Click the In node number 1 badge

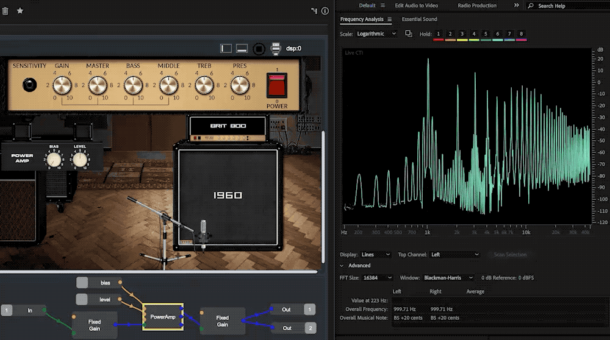coord(7,310)
